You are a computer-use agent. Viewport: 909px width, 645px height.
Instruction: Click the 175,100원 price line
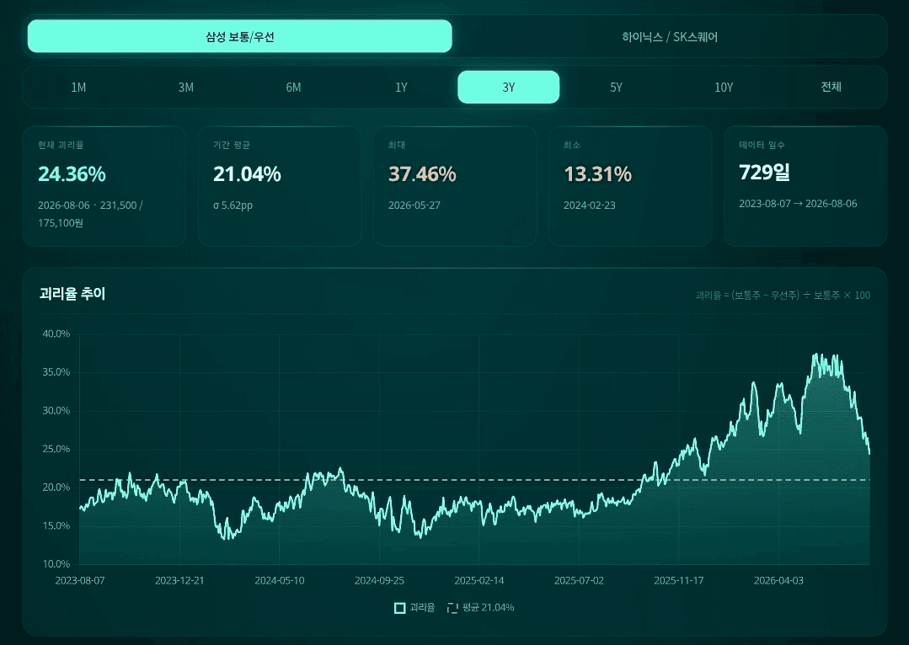pyautogui.click(x=61, y=223)
